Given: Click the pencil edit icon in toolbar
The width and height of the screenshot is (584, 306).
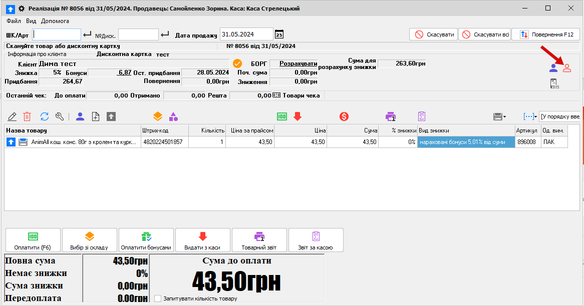Looking at the screenshot, I should pyautogui.click(x=13, y=116).
